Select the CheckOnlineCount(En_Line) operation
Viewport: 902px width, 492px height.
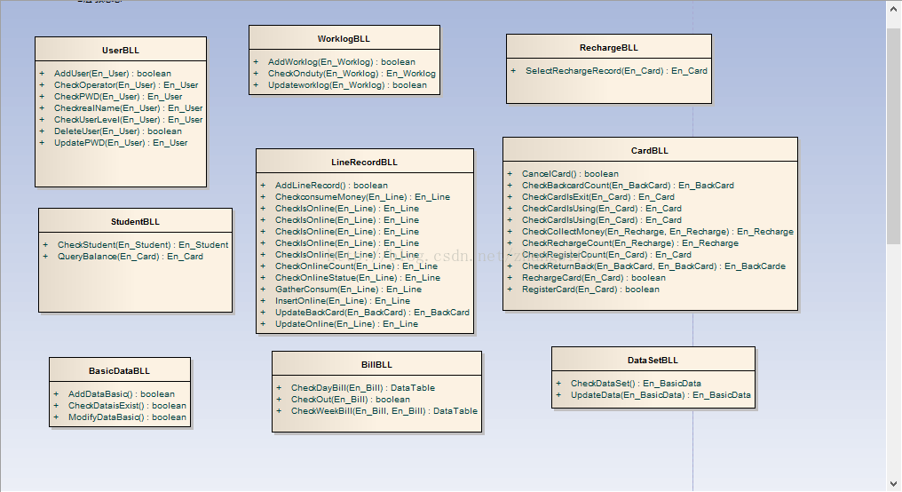click(356, 266)
